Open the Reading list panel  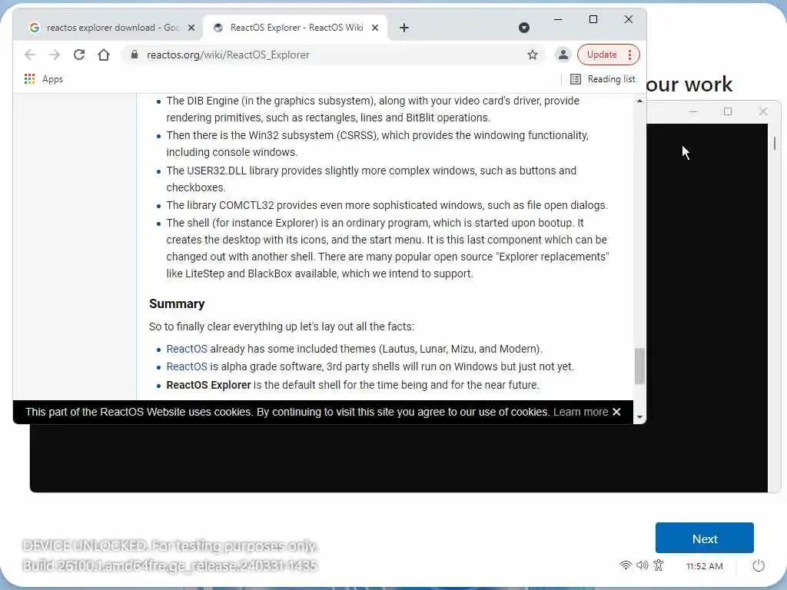click(603, 79)
